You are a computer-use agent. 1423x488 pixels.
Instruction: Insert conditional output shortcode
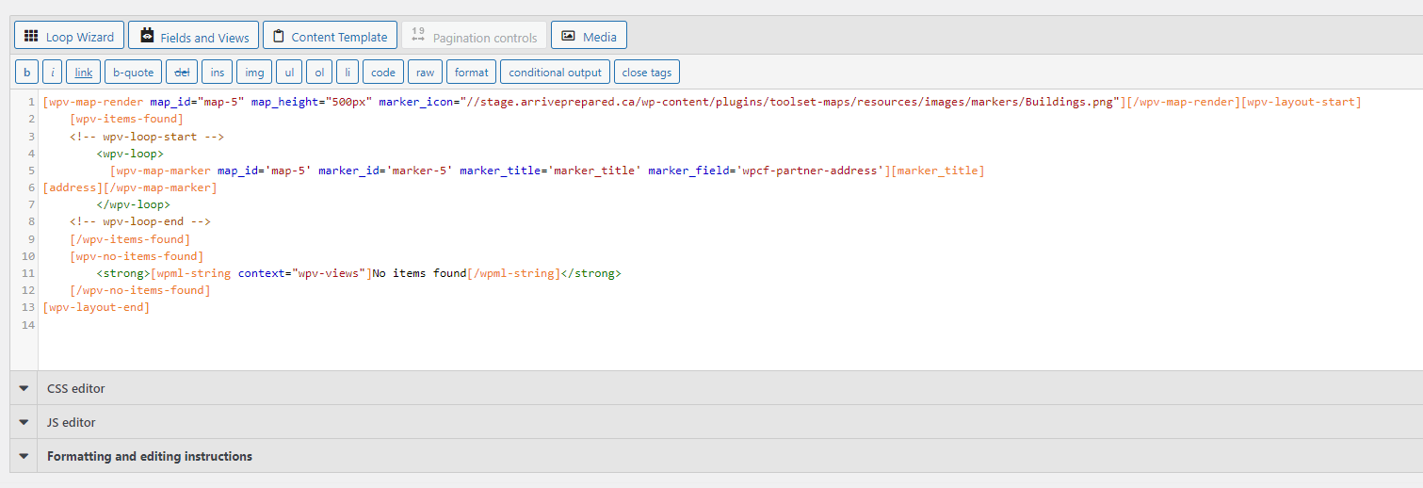pos(555,72)
